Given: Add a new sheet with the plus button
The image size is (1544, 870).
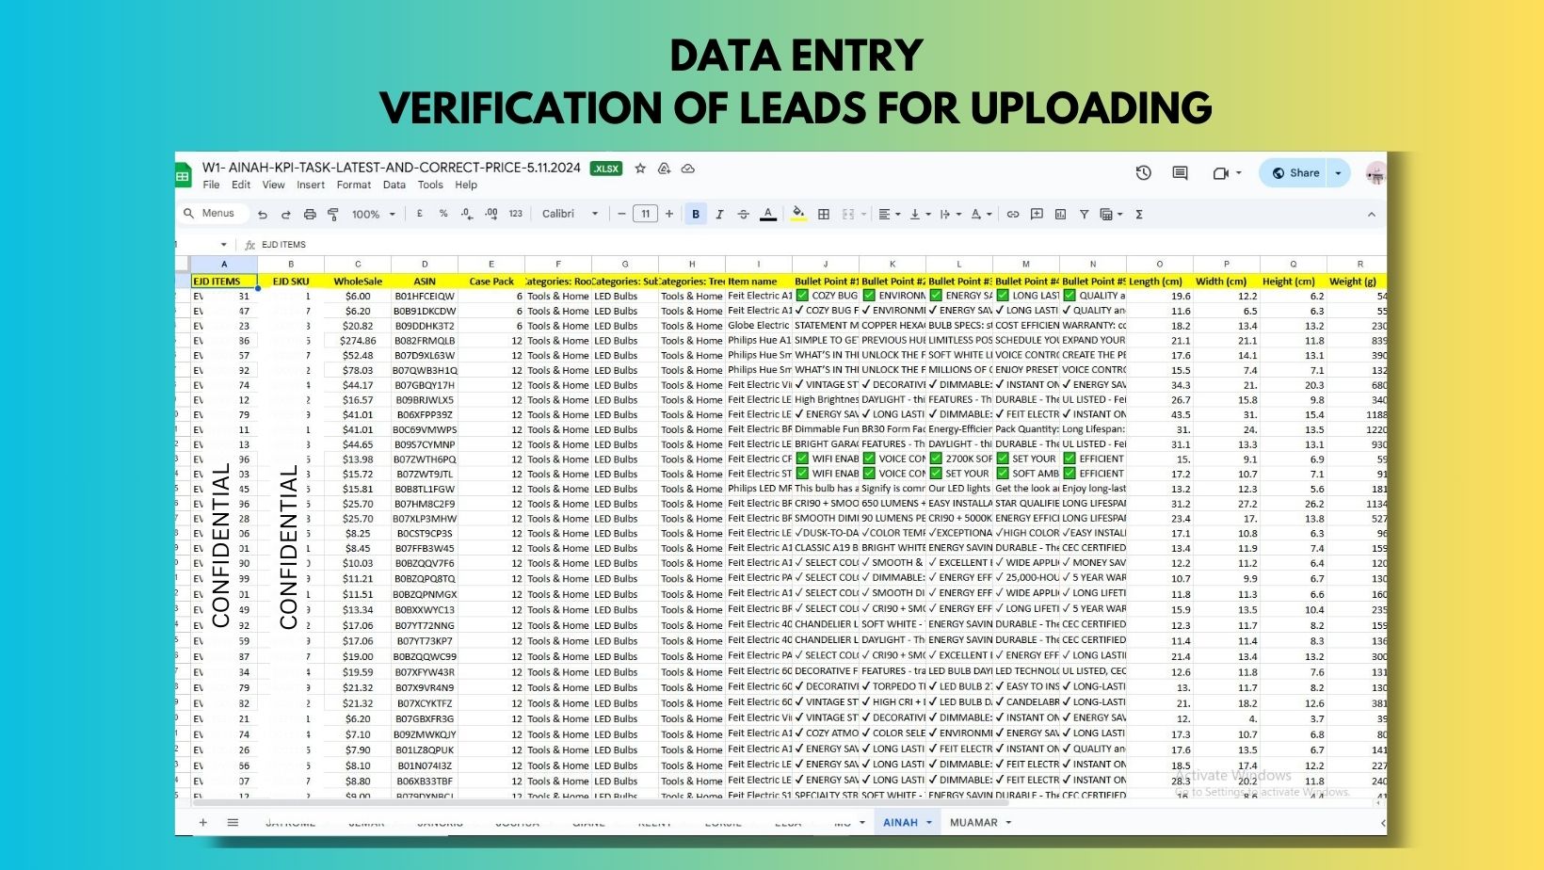Looking at the screenshot, I should coord(202,822).
